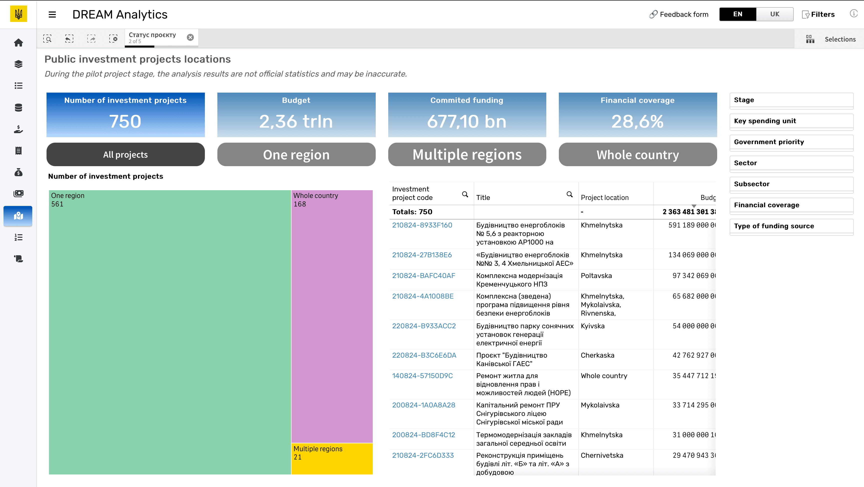Open project 200824-1A0A8A28 link
This screenshot has width=864, height=487.
coord(423,405)
